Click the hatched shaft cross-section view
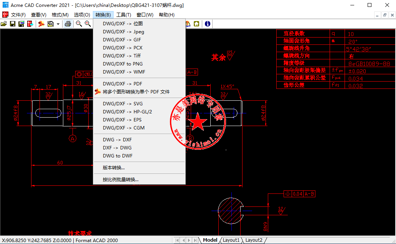The width and height of the screenshot is (396, 244). point(231,211)
